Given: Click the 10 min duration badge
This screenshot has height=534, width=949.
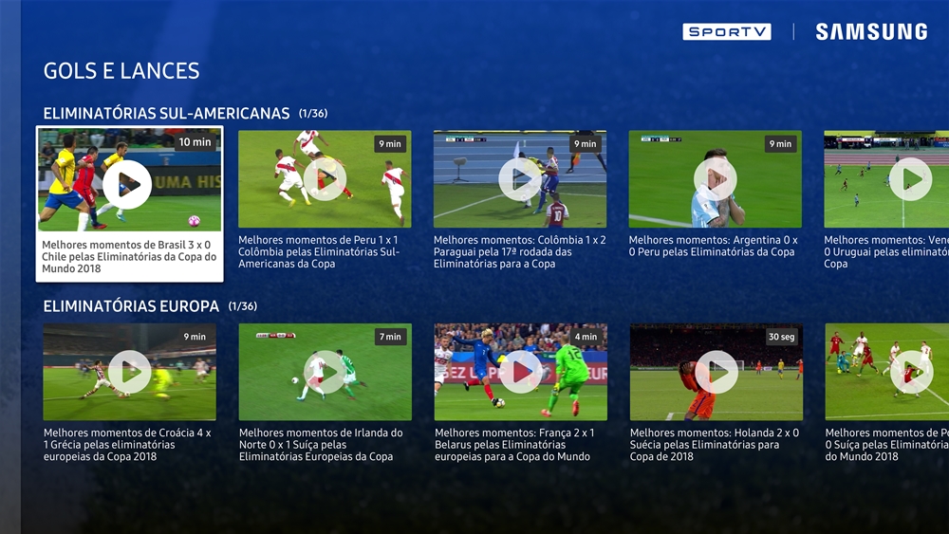Looking at the screenshot, I should point(195,142).
